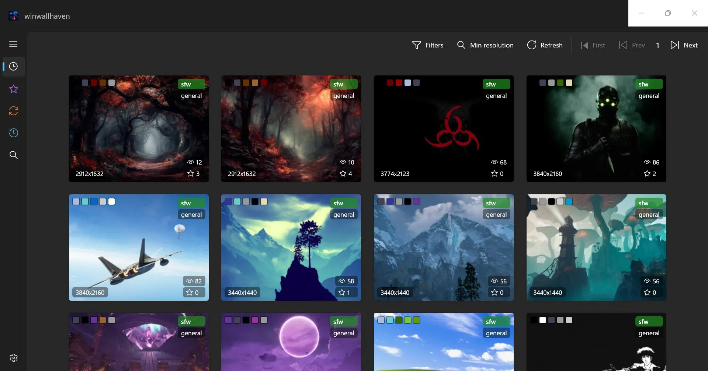The height and width of the screenshot is (371, 708).
Task: Select the Toplist star icon in sidebar
Action: tap(13, 89)
